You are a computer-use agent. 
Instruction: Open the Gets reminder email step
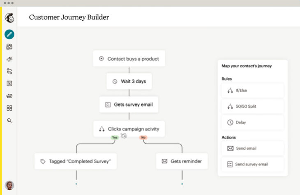pos(182,161)
